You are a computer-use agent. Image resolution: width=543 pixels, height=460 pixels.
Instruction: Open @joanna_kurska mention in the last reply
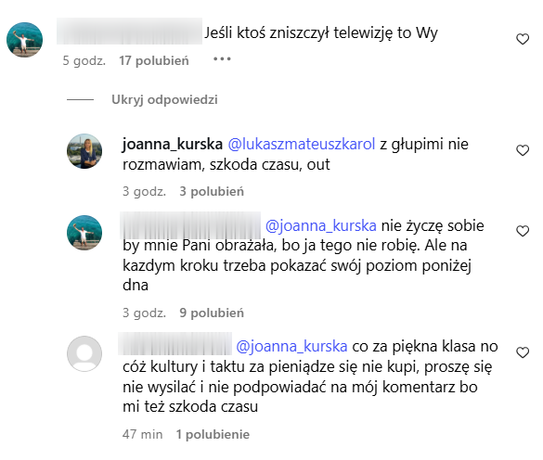(x=291, y=347)
